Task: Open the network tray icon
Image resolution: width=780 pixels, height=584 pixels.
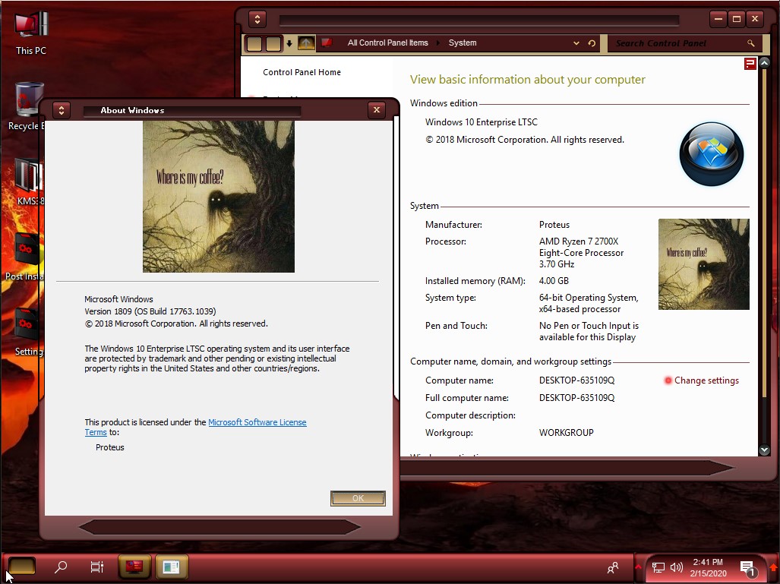Action: pyautogui.click(x=658, y=567)
